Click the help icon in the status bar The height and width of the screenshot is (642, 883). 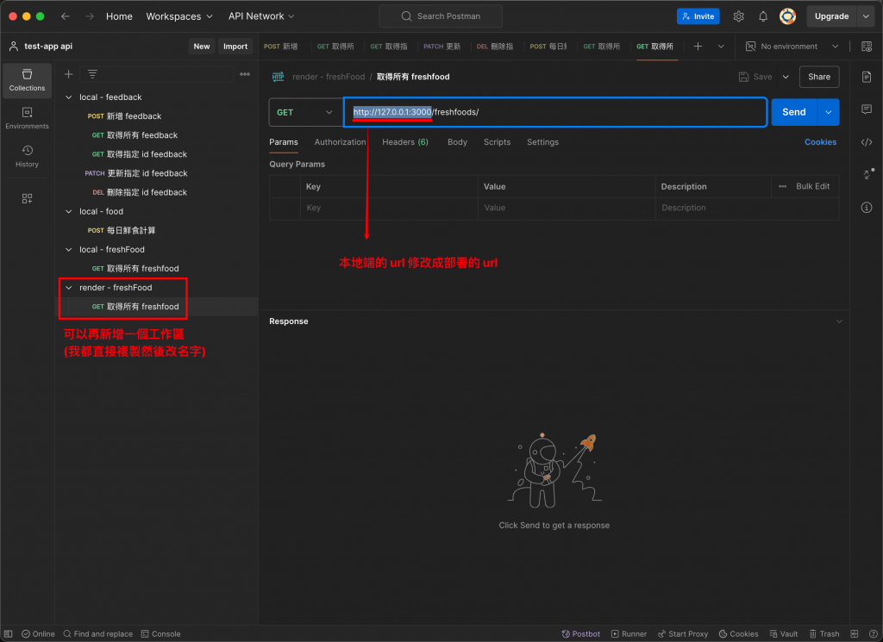tap(873, 633)
